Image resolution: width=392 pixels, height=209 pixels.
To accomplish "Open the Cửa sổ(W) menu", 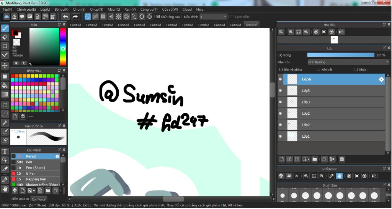I will click(x=170, y=10).
